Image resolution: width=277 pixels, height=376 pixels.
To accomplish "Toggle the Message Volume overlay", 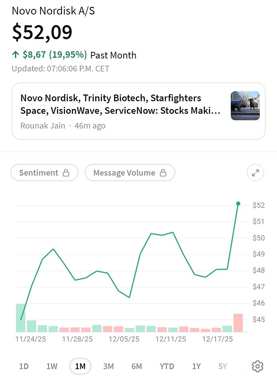I will pos(130,173).
